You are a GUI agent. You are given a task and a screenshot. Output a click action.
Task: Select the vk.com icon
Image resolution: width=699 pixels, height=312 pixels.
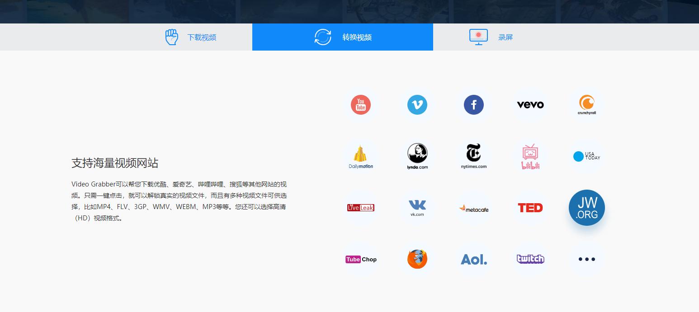(x=417, y=208)
